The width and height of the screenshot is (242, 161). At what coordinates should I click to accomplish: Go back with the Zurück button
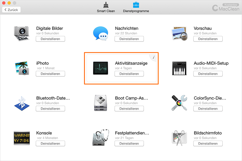point(11,10)
